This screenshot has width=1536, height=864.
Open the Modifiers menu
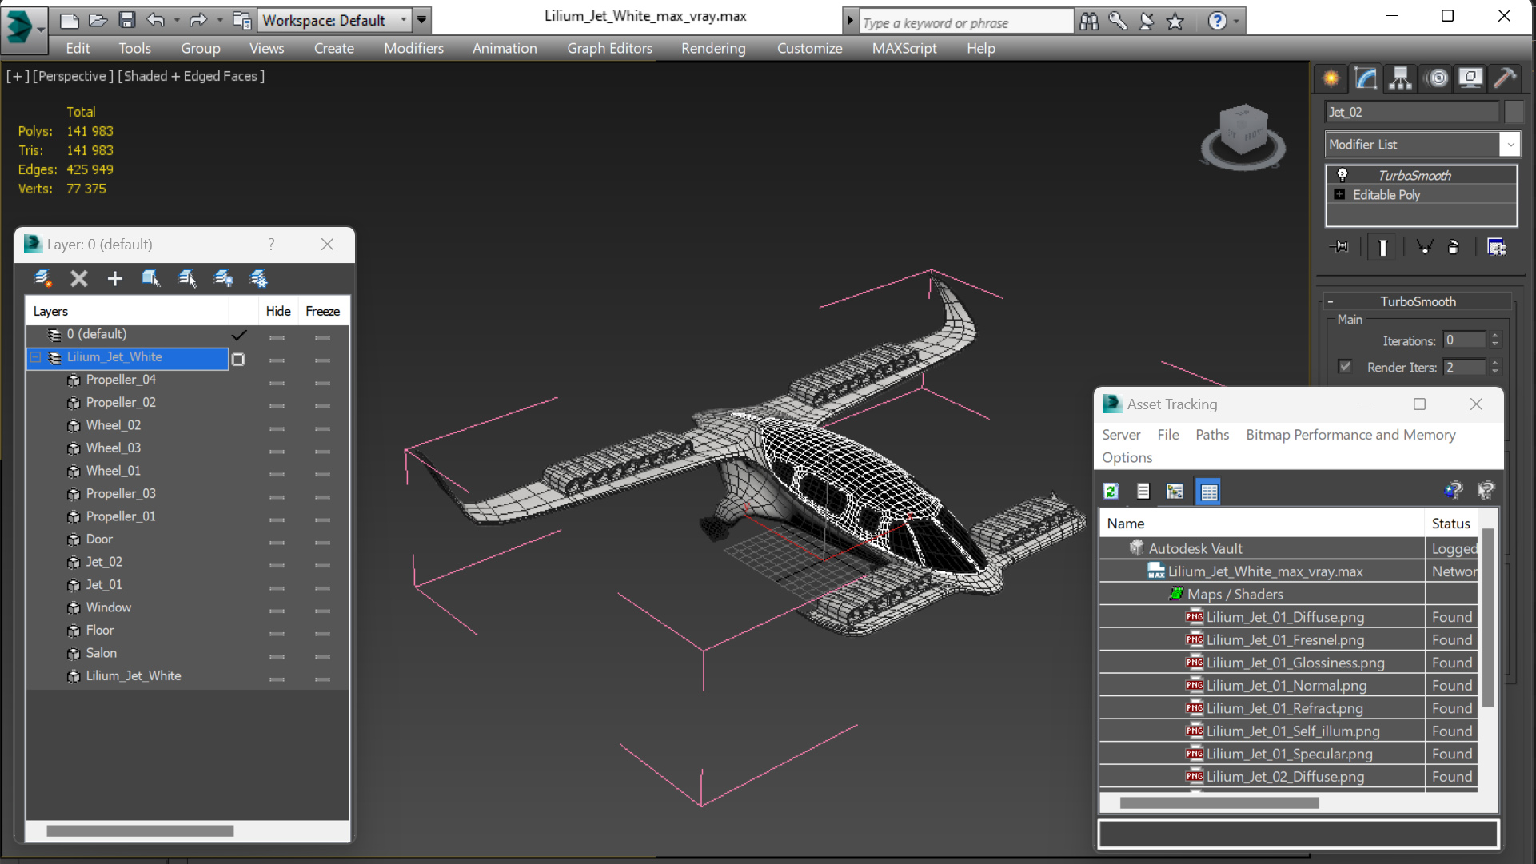(413, 48)
